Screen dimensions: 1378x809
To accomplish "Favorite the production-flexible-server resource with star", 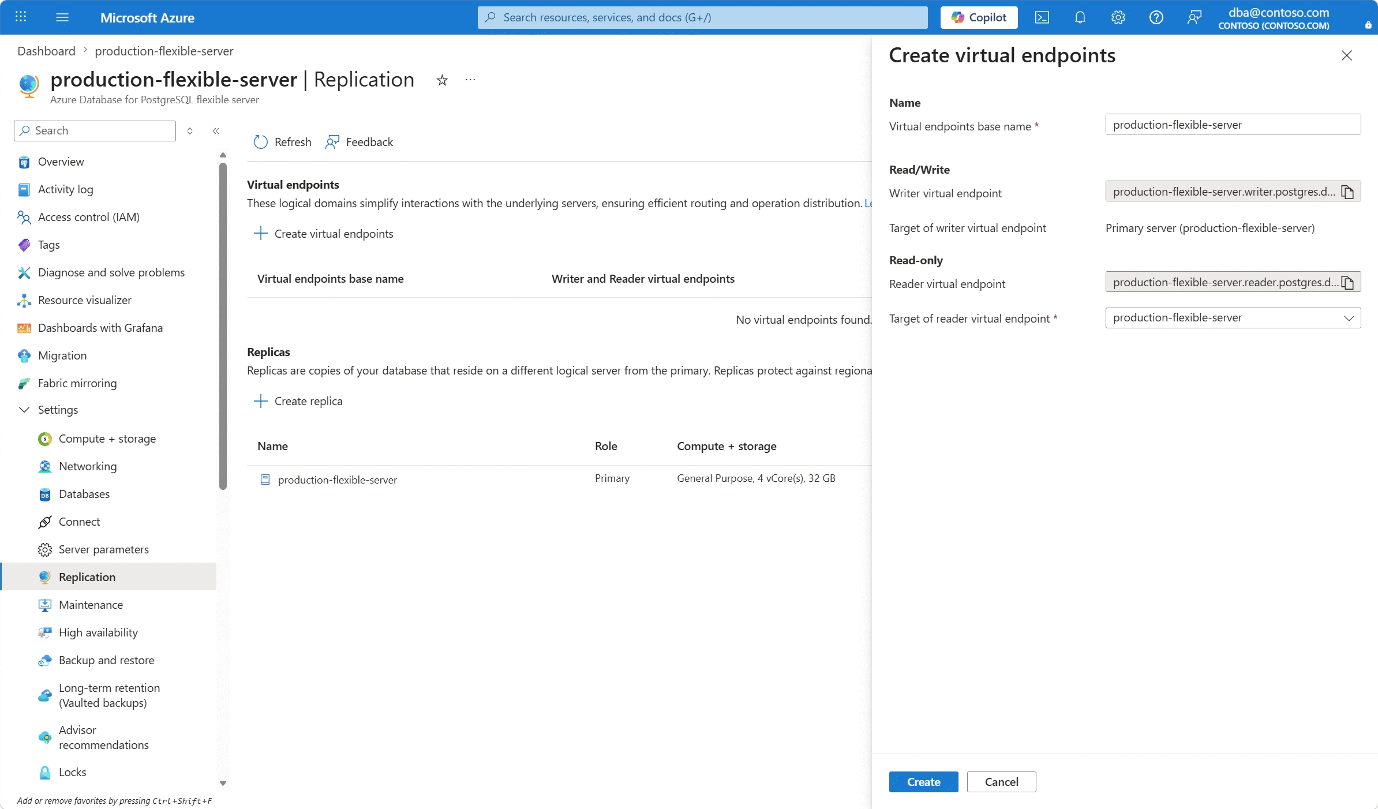I will click(x=443, y=80).
